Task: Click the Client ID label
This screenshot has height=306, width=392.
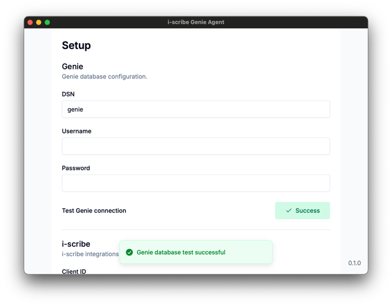Action: [x=74, y=271]
